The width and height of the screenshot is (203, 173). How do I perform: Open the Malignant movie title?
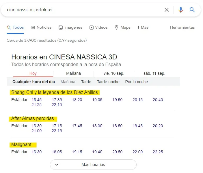click(21, 144)
